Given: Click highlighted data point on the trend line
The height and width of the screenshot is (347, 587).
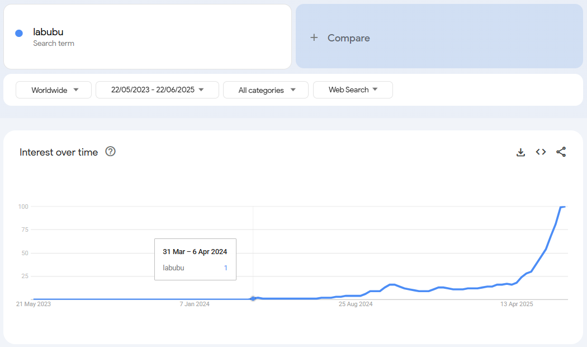Looking at the screenshot, I should tap(253, 298).
